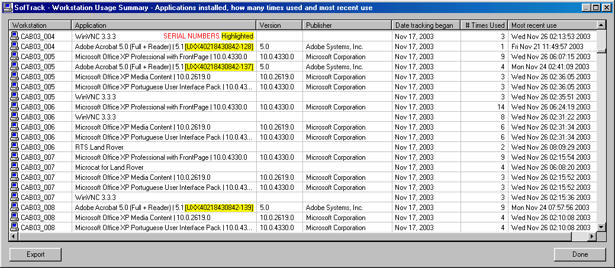Click computer icon on Acrobat serial ending 139 row
615x268 pixels.
pos(15,207)
